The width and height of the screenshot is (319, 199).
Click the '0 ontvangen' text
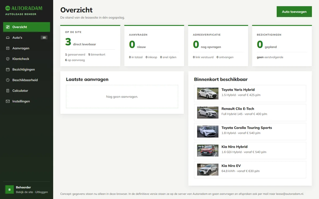click(x=225, y=57)
